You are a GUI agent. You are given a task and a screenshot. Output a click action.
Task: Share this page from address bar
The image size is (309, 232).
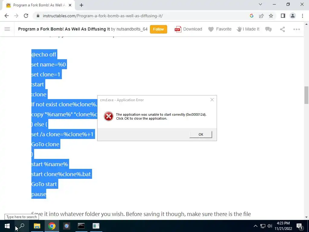[x=261, y=16]
